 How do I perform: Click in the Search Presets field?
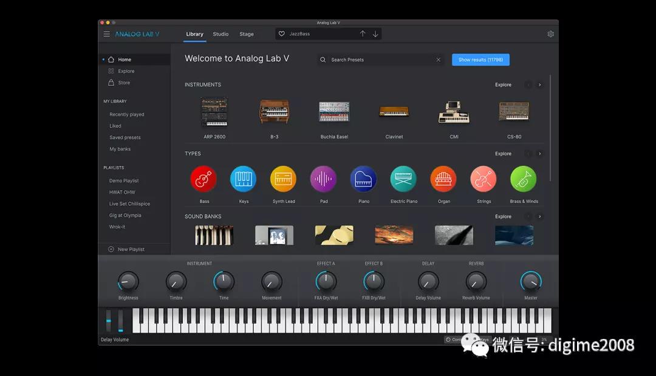[381, 60]
